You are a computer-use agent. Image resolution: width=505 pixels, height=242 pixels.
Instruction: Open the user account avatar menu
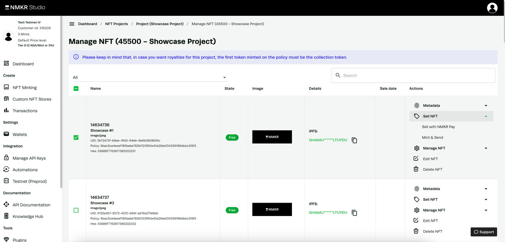tap(492, 8)
